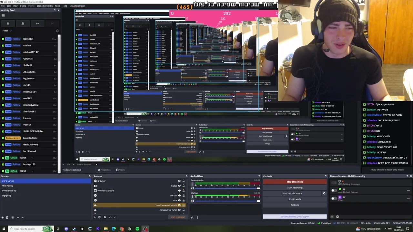
Task: Click Start Recording
Action: click(295, 188)
